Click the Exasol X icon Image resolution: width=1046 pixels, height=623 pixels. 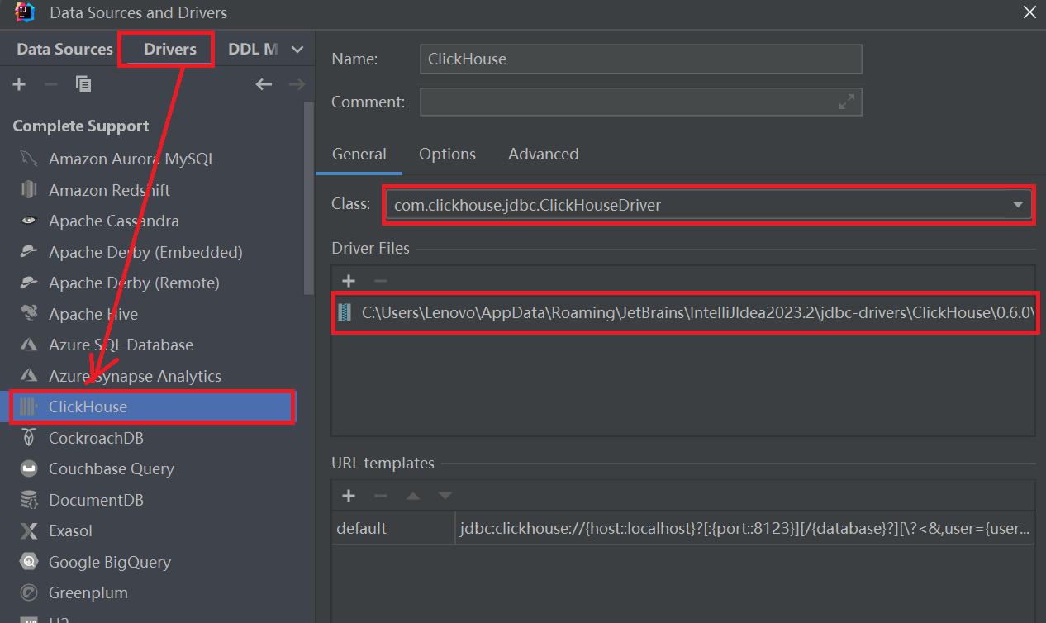29,530
